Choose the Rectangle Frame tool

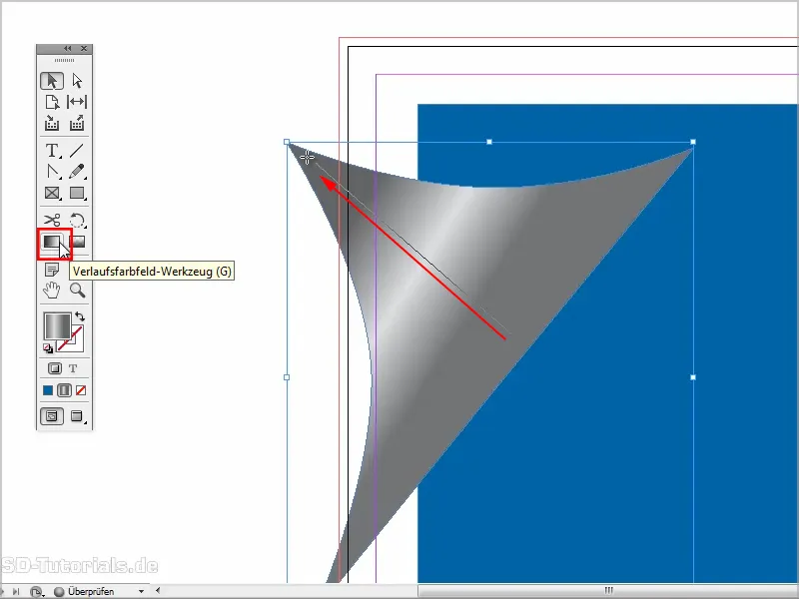click(52, 193)
